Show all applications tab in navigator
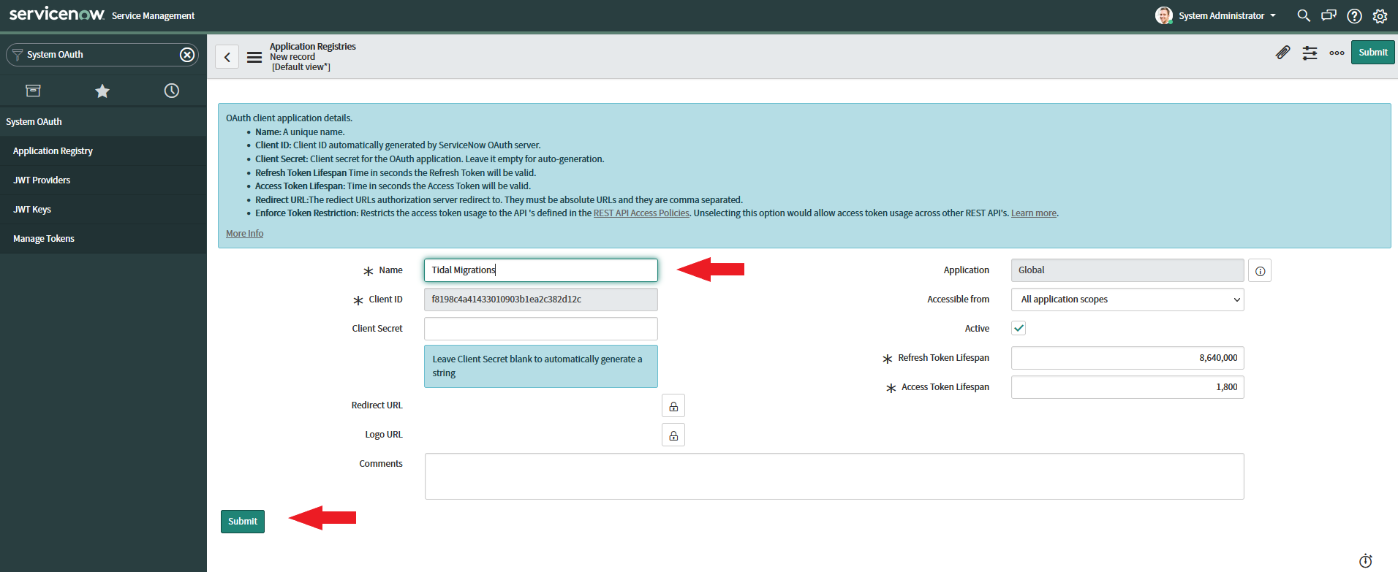The width and height of the screenshot is (1398, 572). click(x=34, y=91)
